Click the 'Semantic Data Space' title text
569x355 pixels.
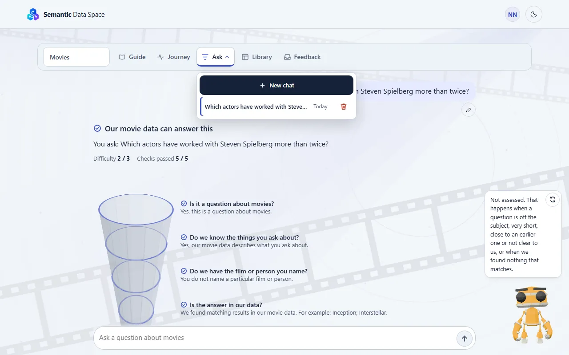click(x=74, y=15)
